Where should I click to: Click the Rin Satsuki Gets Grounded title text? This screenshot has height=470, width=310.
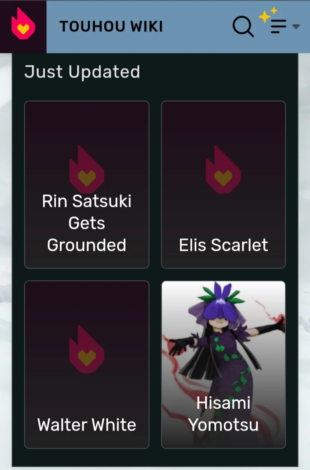[87, 223]
